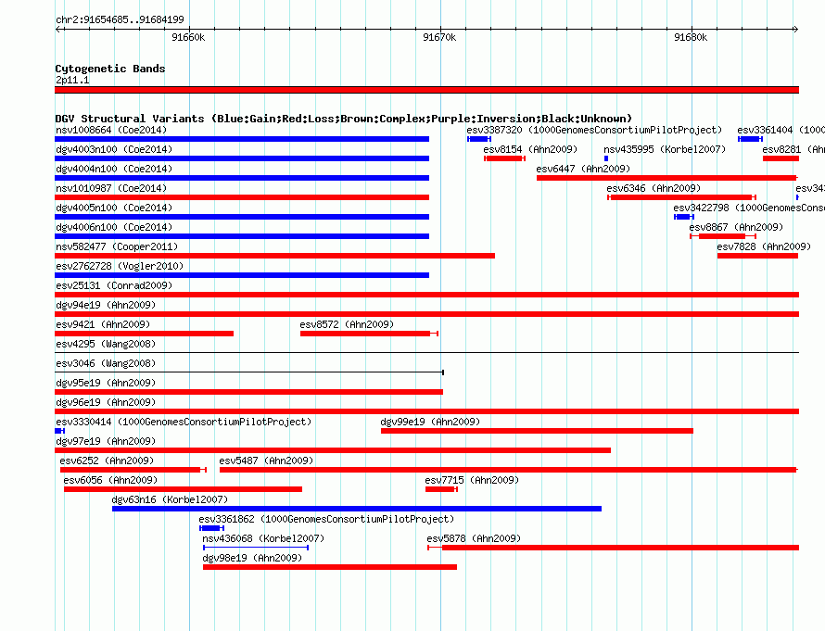
Task: Click the chr2:91654685..91684199 region label
Action: tap(120, 19)
